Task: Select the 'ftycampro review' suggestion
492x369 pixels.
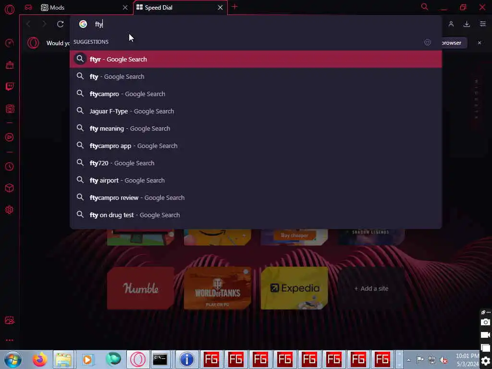Action: [x=256, y=197]
